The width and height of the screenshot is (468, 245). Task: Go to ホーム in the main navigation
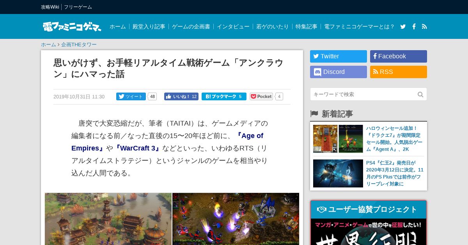coord(118,26)
